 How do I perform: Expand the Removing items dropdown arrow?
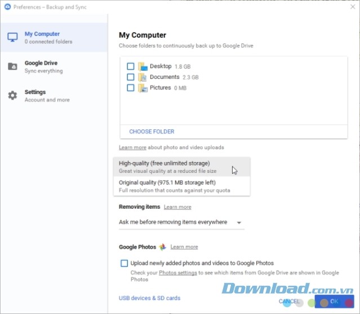pos(239,222)
